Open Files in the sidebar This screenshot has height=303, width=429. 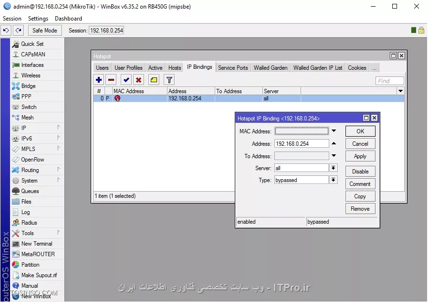[x=37, y=202]
